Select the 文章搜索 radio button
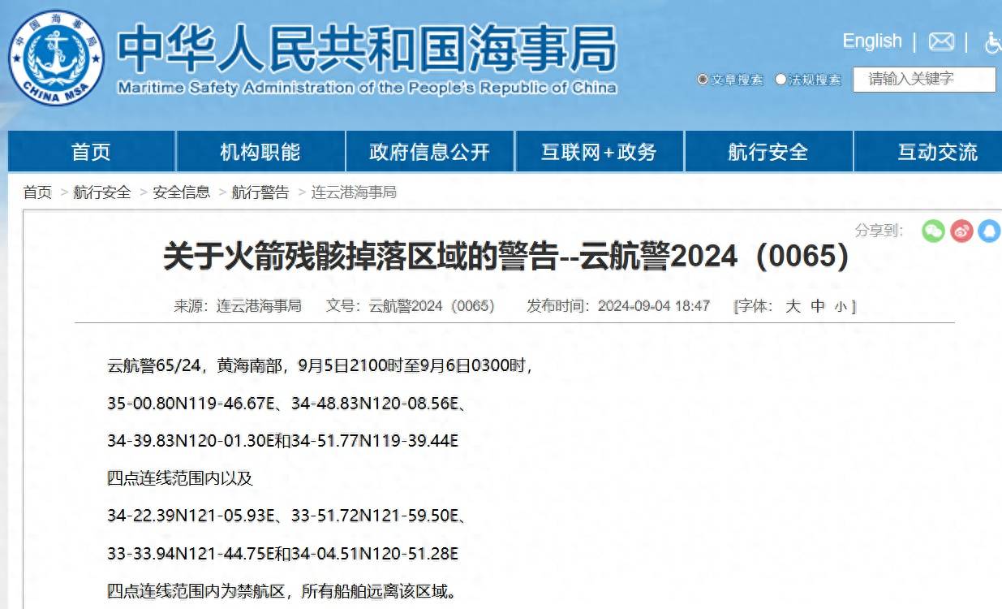 (x=703, y=80)
